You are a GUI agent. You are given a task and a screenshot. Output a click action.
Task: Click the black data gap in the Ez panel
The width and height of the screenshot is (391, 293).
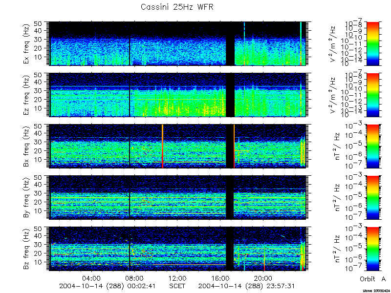click(x=230, y=95)
